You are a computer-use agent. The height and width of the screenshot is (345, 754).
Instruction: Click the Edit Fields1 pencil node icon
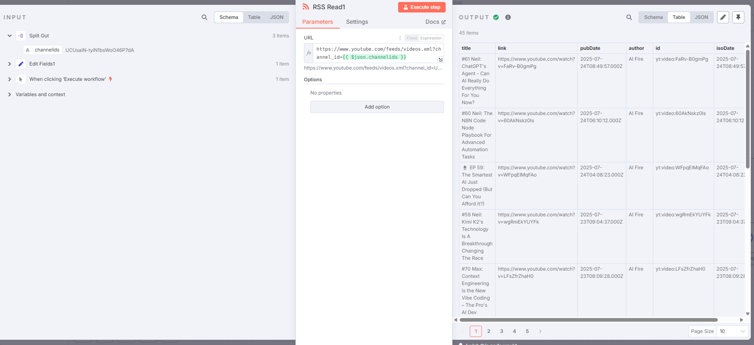(21, 64)
